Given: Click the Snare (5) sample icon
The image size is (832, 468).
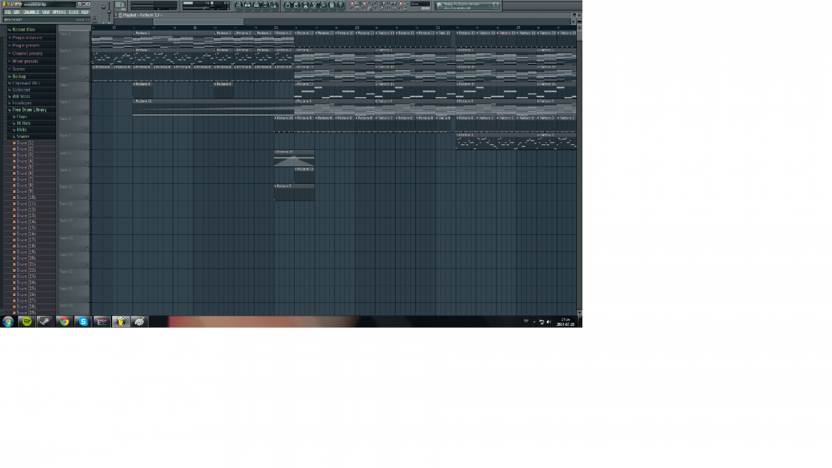Looking at the screenshot, I should coord(14,167).
